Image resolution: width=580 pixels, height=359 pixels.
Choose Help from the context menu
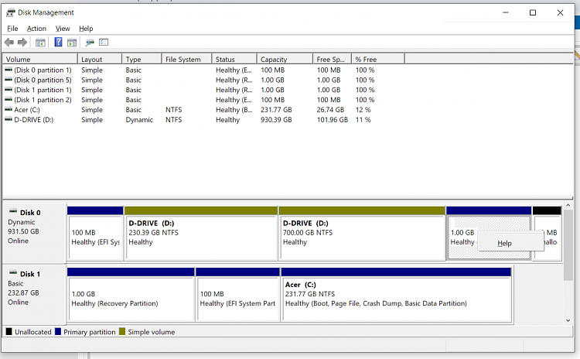pos(504,243)
